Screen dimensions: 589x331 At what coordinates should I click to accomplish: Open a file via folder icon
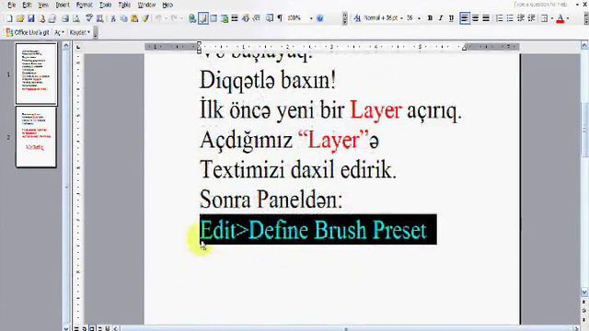pyautogui.click(x=20, y=18)
